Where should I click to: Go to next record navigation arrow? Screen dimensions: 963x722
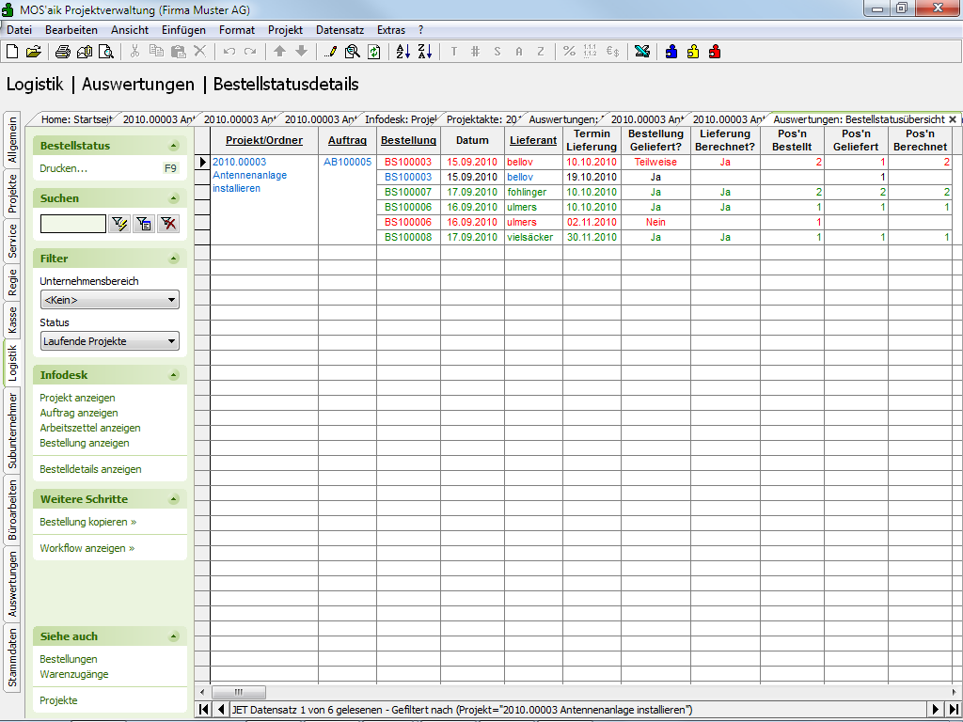click(x=936, y=710)
